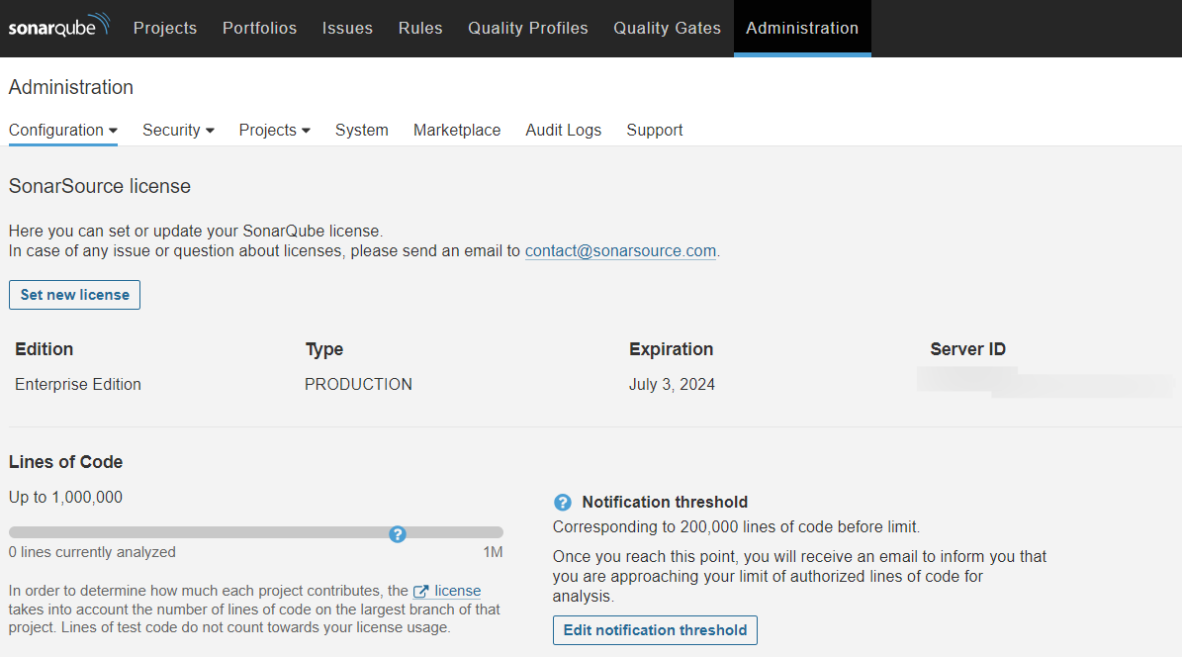
Task: Open the Support section
Action: tap(654, 130)
